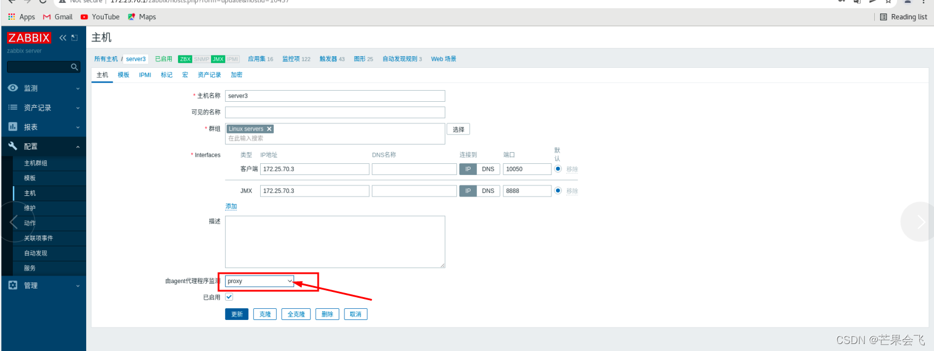Open the YouTube bookmark

[100, 17]
